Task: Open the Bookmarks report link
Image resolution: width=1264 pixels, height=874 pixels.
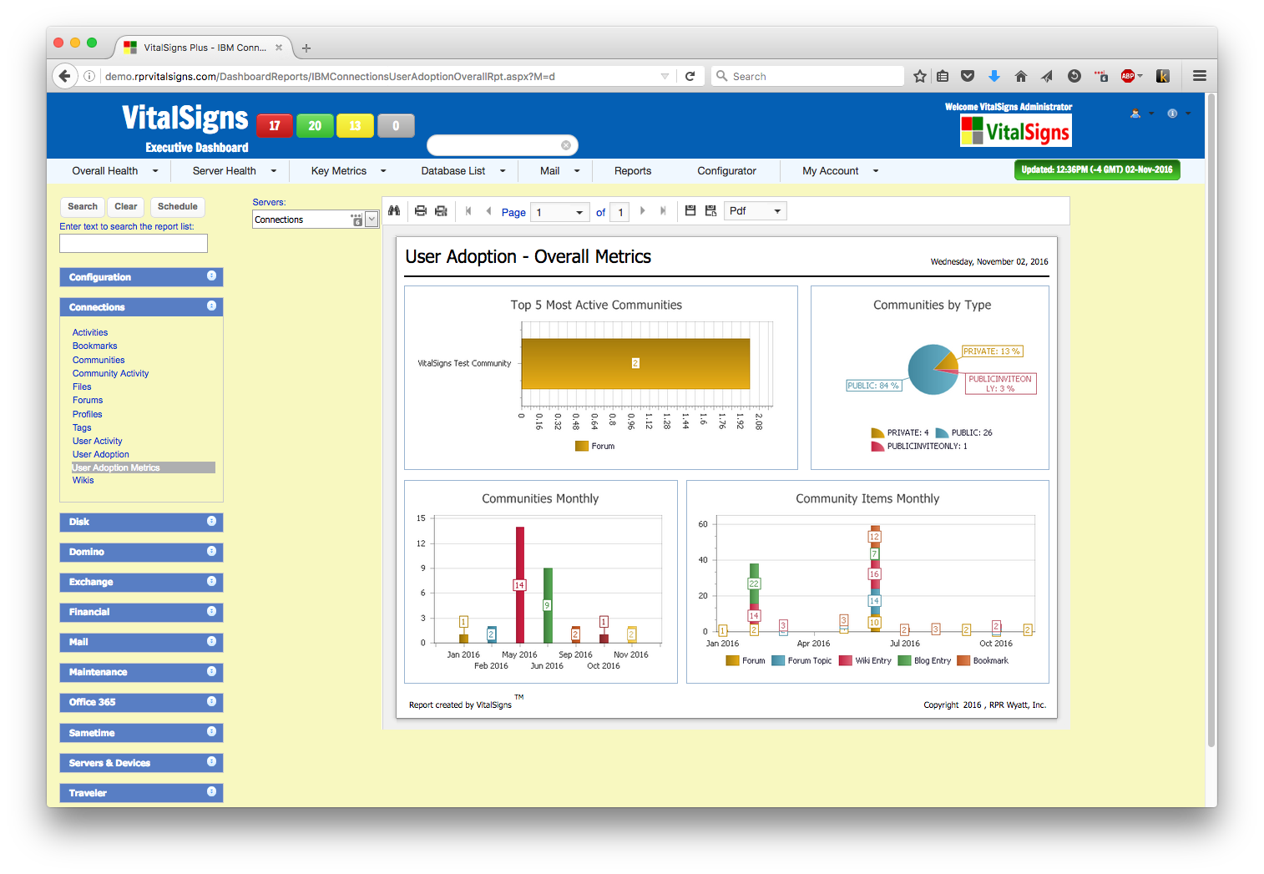Action: pos(94,346)
